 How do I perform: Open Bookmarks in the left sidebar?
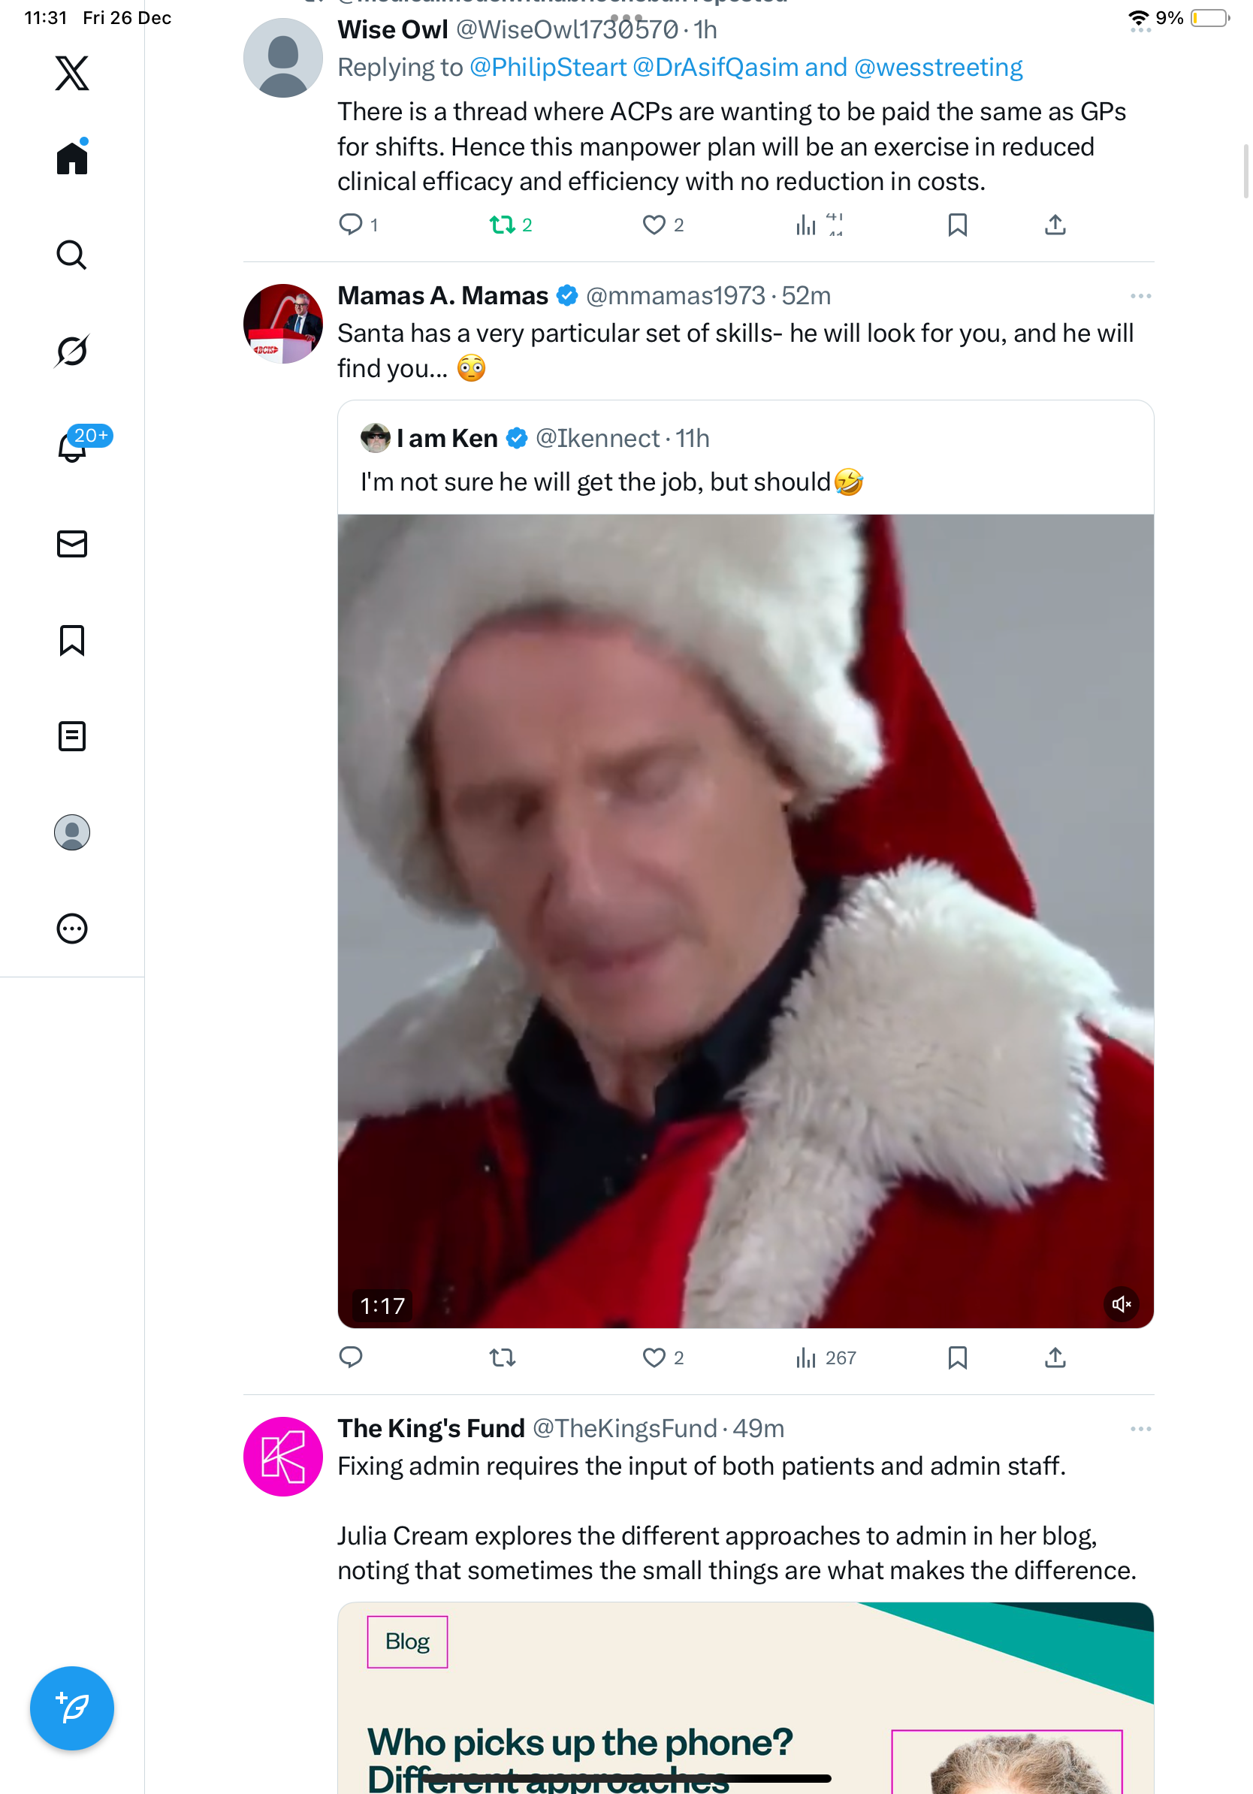point(72,640)
